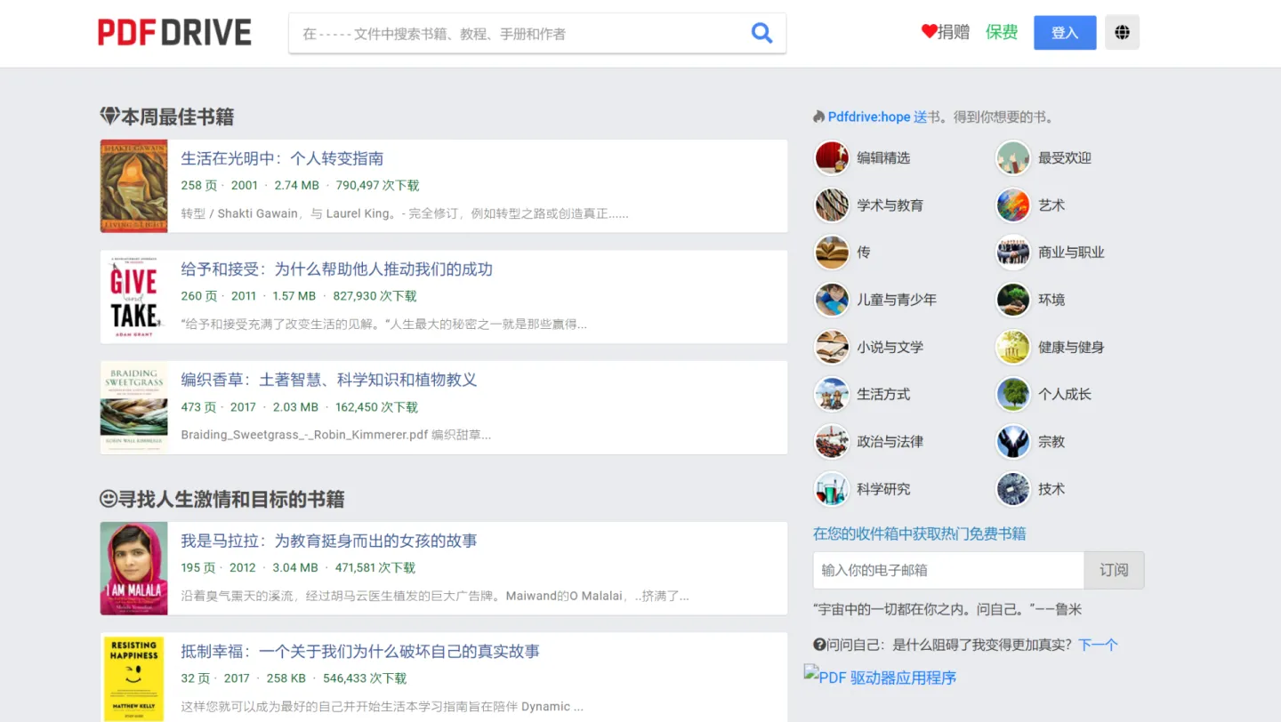The width and height of the screenshot is (1281, 722).
Task: Open the 传 biography category icon
Action: coord(832,253)
